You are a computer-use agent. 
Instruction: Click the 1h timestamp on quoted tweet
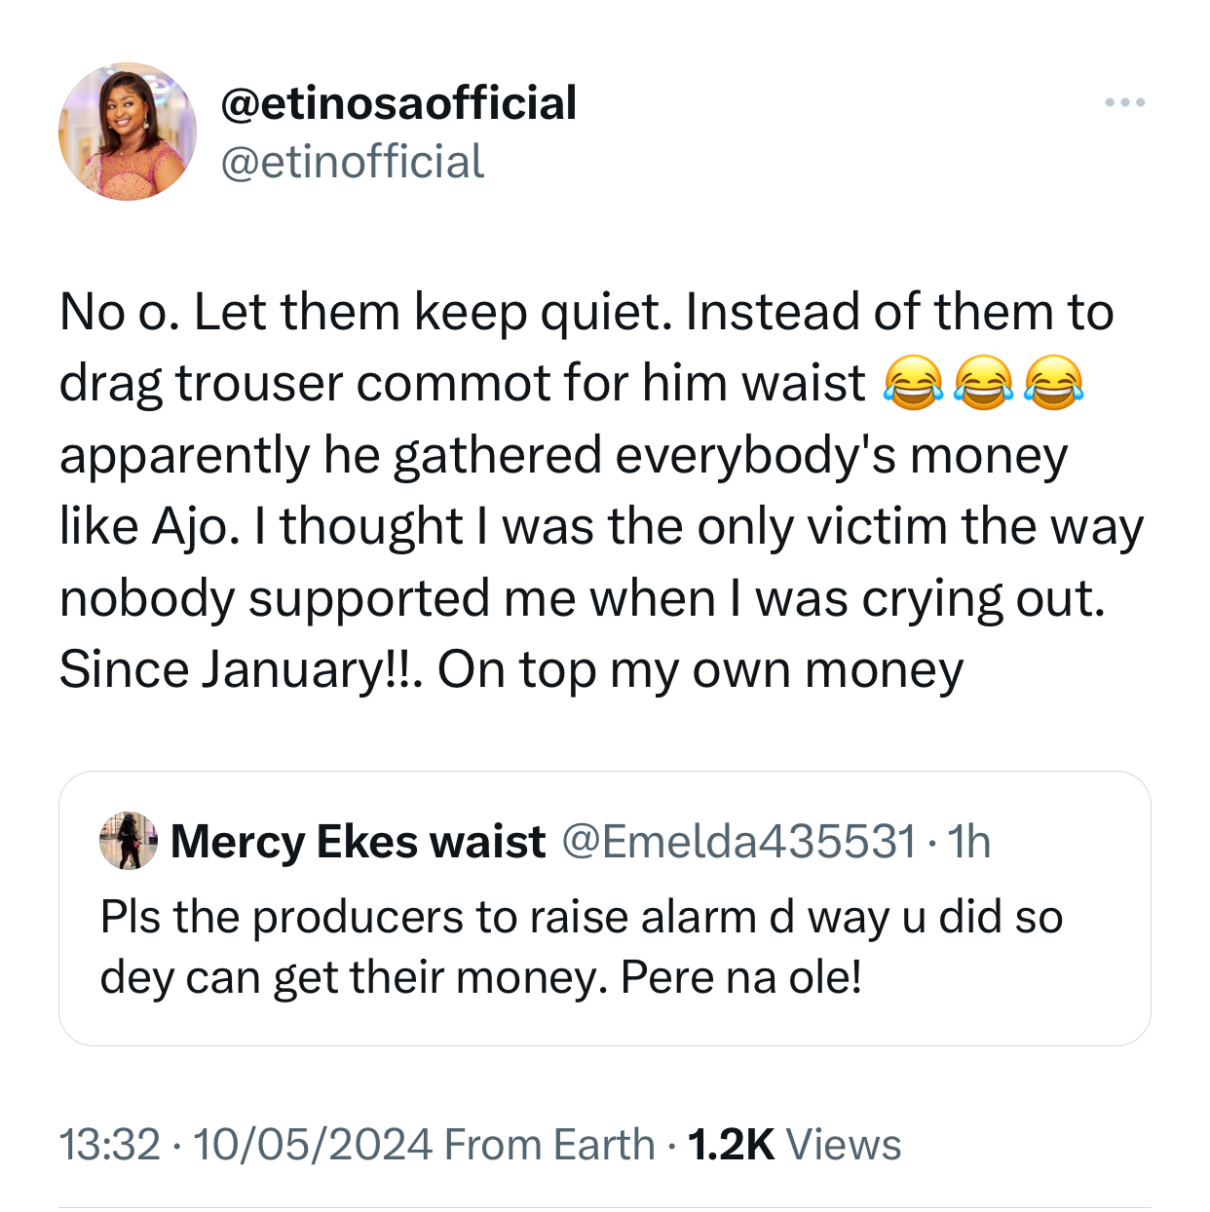969,842
